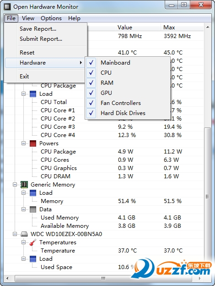Click the horizontal scrollbar thumb

point(103,278)
